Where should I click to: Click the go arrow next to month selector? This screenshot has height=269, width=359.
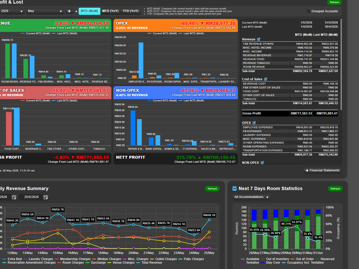click(69, 11)
